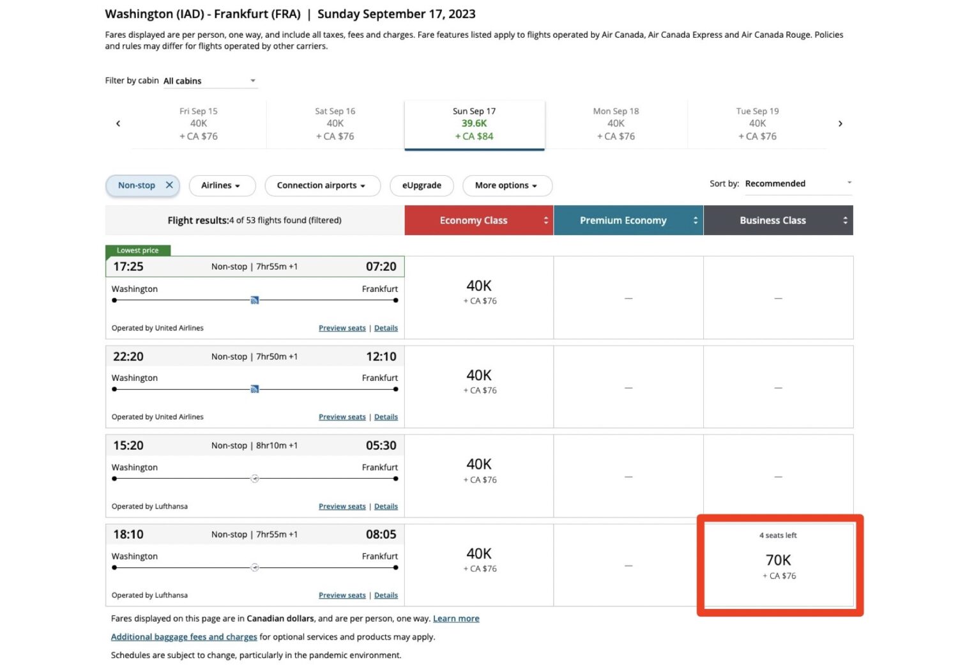Viewport: 958px width, 669px height.
Task: Click the Lufthansa aircraft icon on 15:20 flight
Action: [255, 477]
